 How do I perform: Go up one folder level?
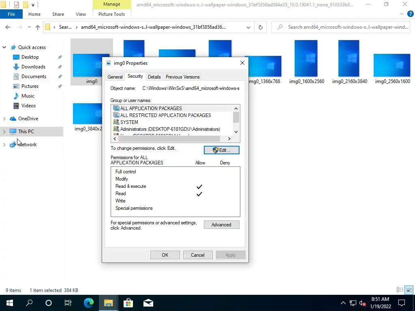tap(38, 27)
